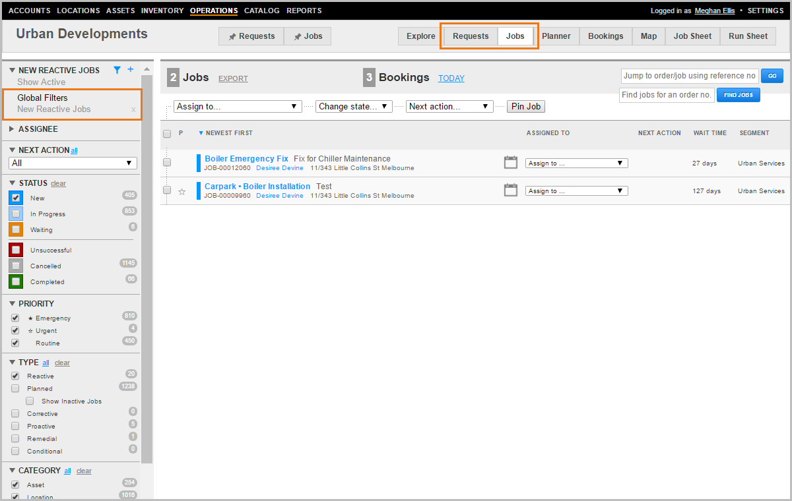Screen dimensions: 792x501
Task: Click the Export link
Action: (233, 78)
